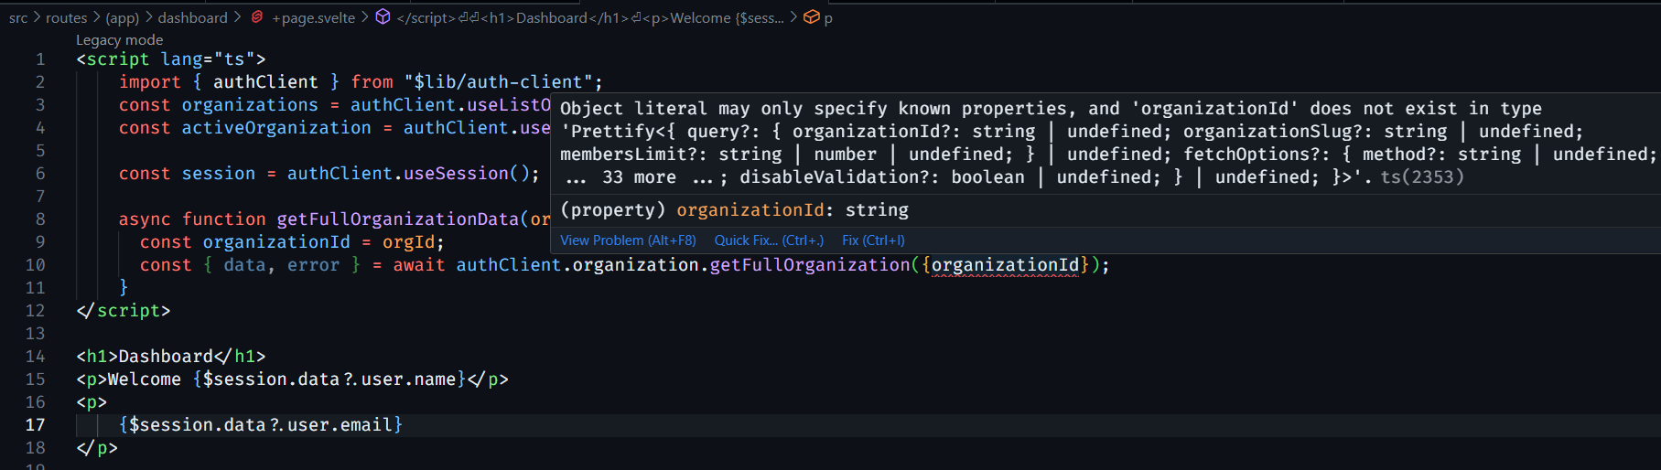Click 'organizations' variable on line 3

(x=250, y=105)
